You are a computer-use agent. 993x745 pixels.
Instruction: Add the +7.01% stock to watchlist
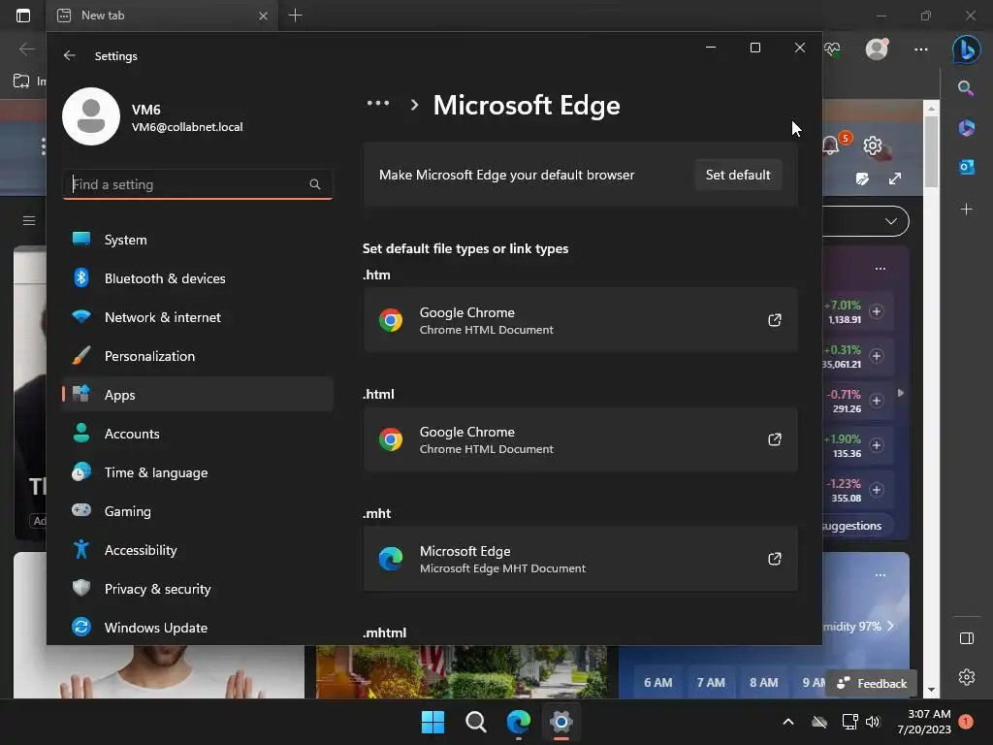pyautogui.click(x=877, y=311)
